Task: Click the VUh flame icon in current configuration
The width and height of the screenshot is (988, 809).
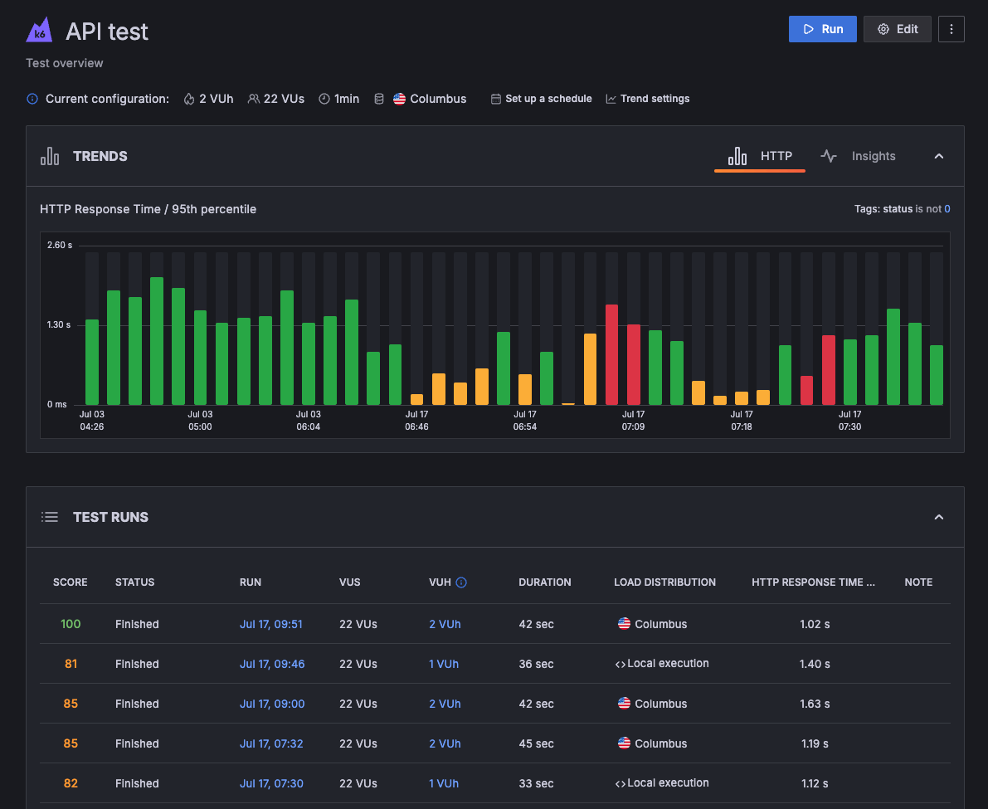Action: tap(188, 98)
